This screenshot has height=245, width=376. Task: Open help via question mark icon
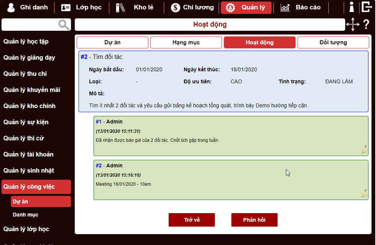[x=366, y=25]
